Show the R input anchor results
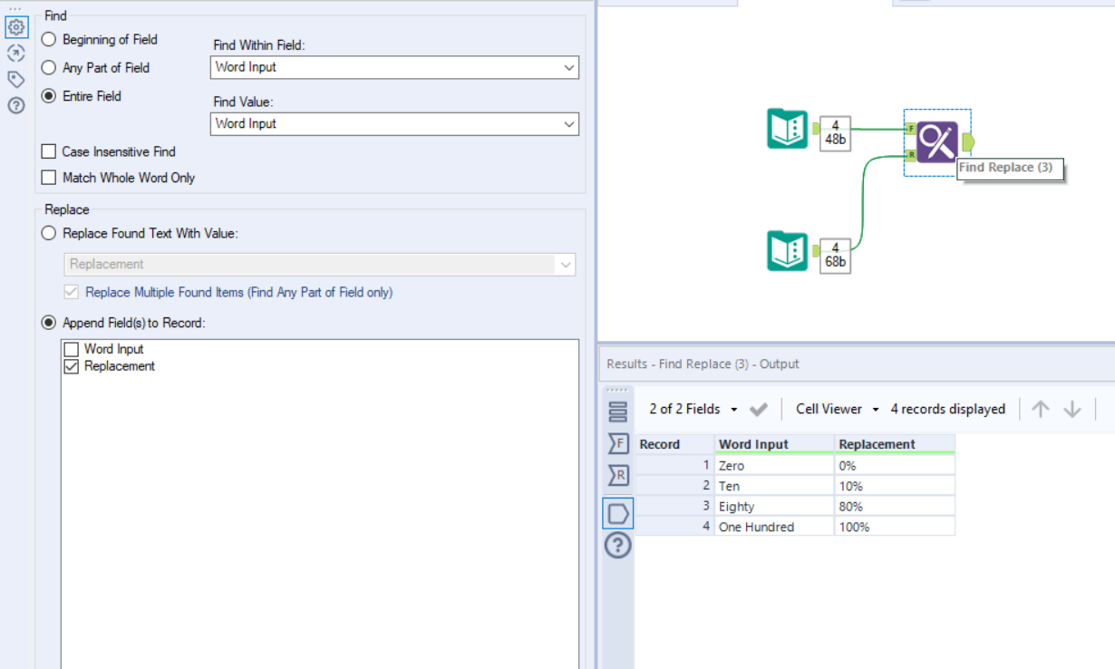Viewport: 1115px width, 669px height. tap(617, 475)
